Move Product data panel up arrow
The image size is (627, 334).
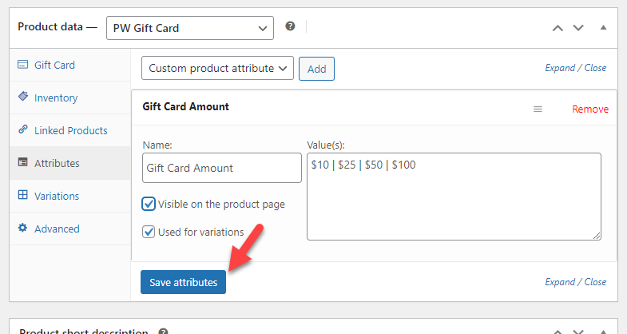coord(558,28)
